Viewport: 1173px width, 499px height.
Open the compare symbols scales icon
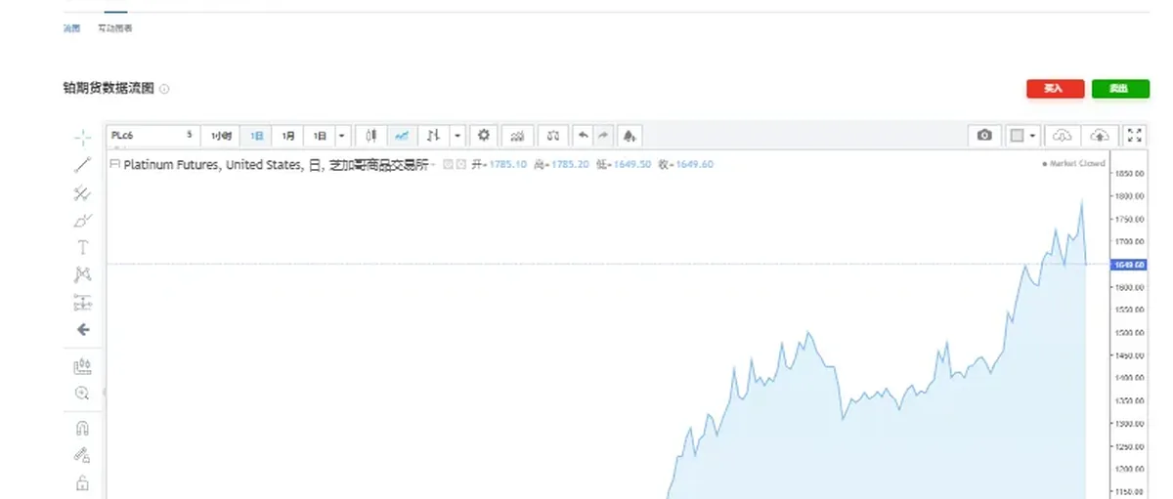(553, 136)
